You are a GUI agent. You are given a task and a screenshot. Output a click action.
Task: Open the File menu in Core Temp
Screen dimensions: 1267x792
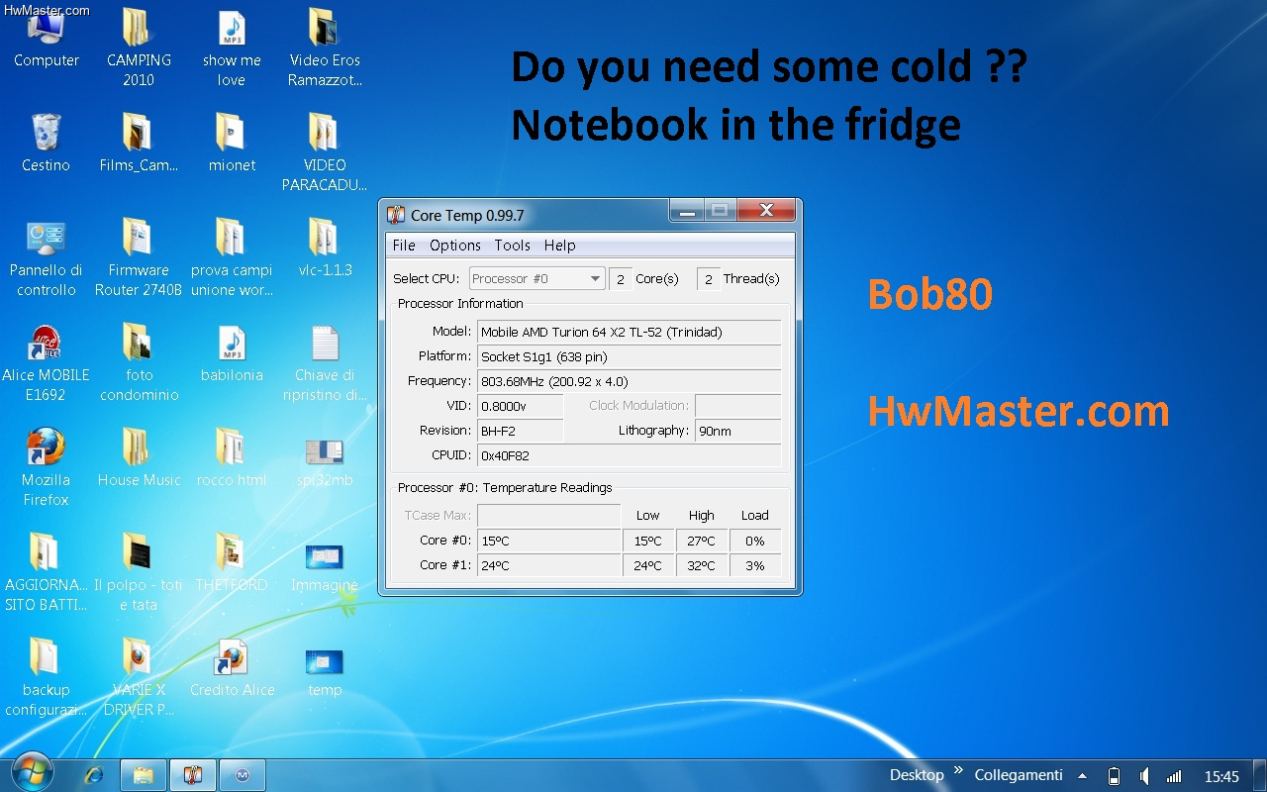click(x=404, y=246)
